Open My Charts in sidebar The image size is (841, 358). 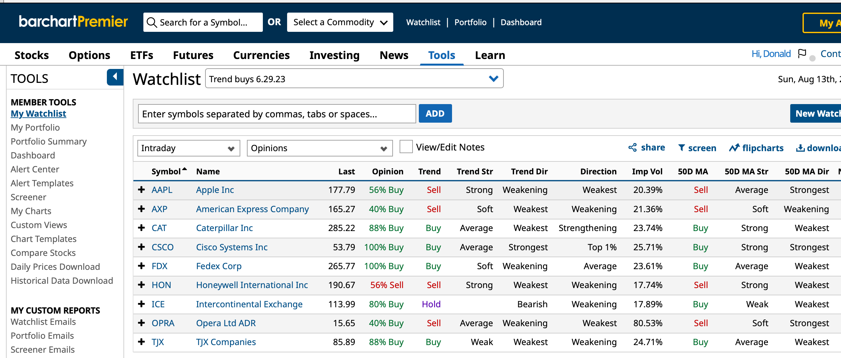pos(31,211)
